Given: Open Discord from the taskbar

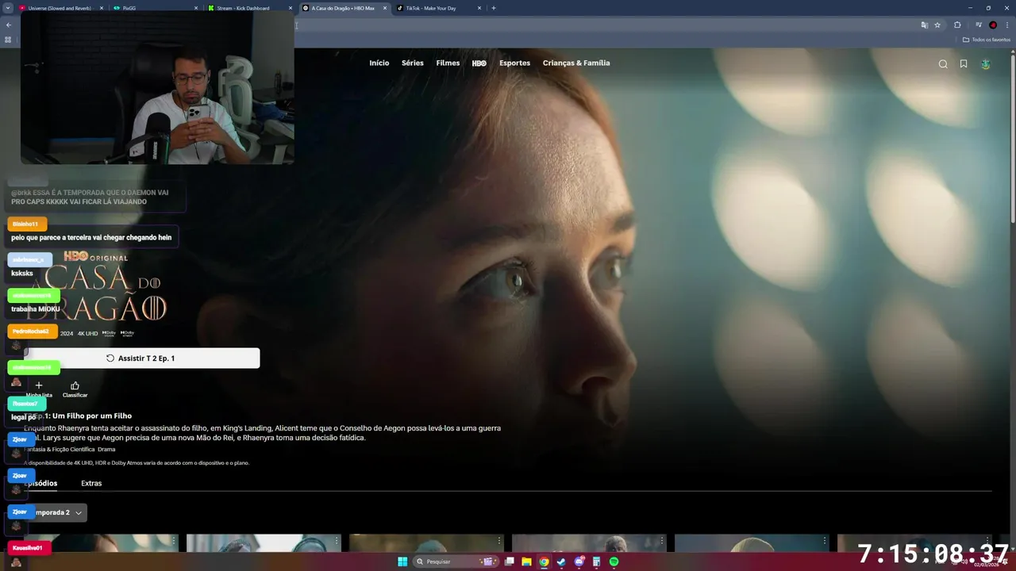Looking at the screenshot, I should pyautogui.click(x=579, y=561).
